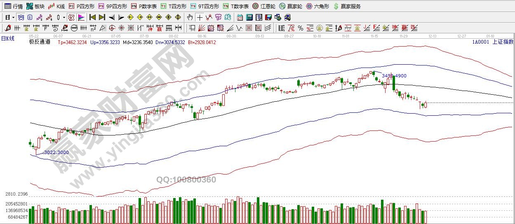Screen dimensions: 515x224
Task: Toggle the crosshair cursor tool
Action: [200, 17]
